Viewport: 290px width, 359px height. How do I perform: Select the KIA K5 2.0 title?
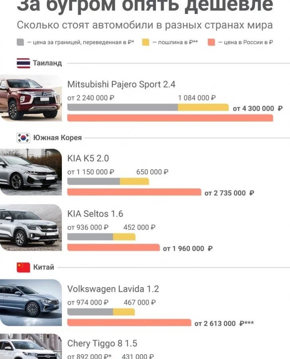pyautogui.click(x=88, y=158)
